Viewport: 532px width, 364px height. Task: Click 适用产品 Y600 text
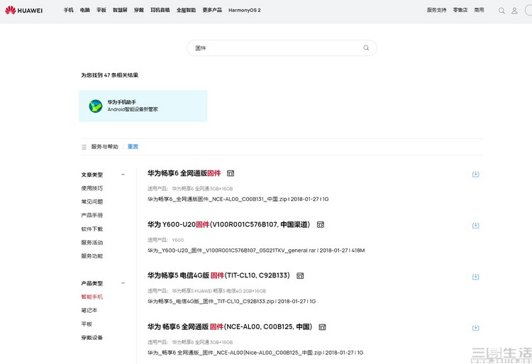coord(165,240)
